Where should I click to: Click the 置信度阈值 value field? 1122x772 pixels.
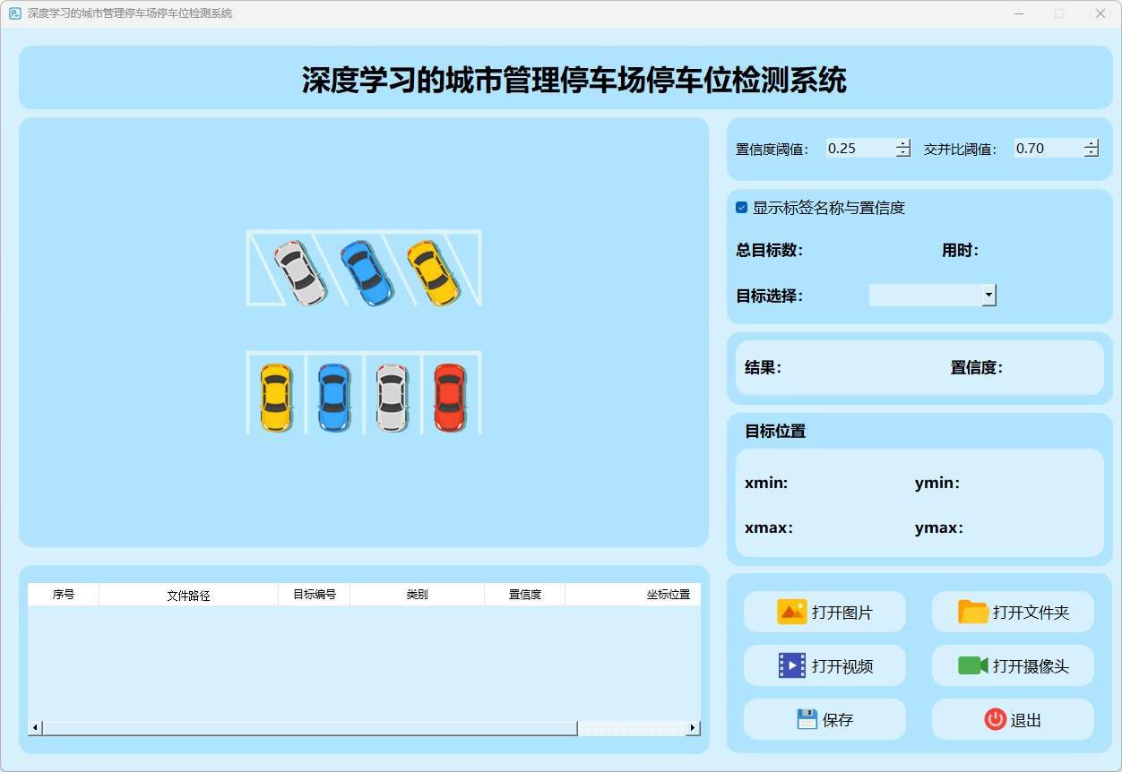pos(859,149)
